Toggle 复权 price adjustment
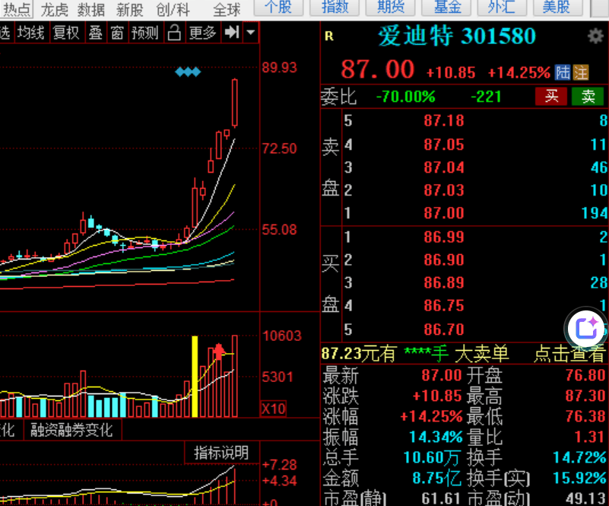This screenshot has height=506, width=609. [66, 33]
